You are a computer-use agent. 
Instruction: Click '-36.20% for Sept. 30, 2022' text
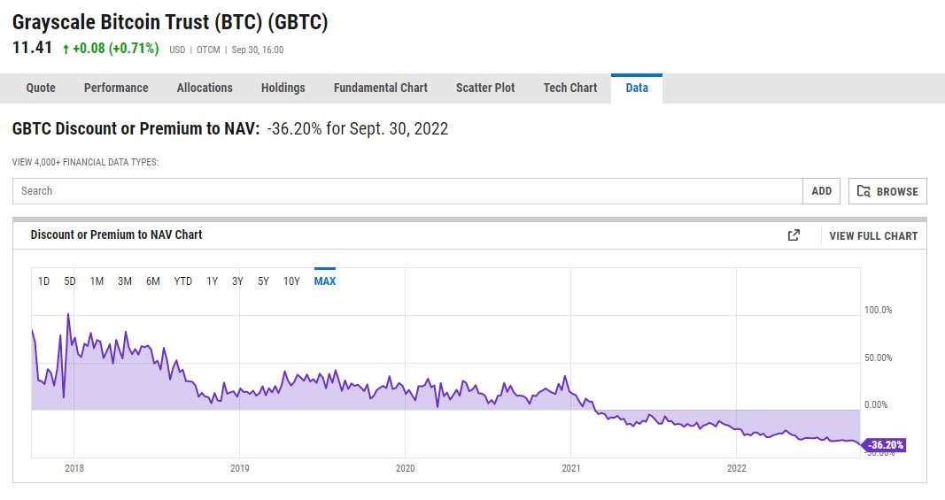pos(358,129)
